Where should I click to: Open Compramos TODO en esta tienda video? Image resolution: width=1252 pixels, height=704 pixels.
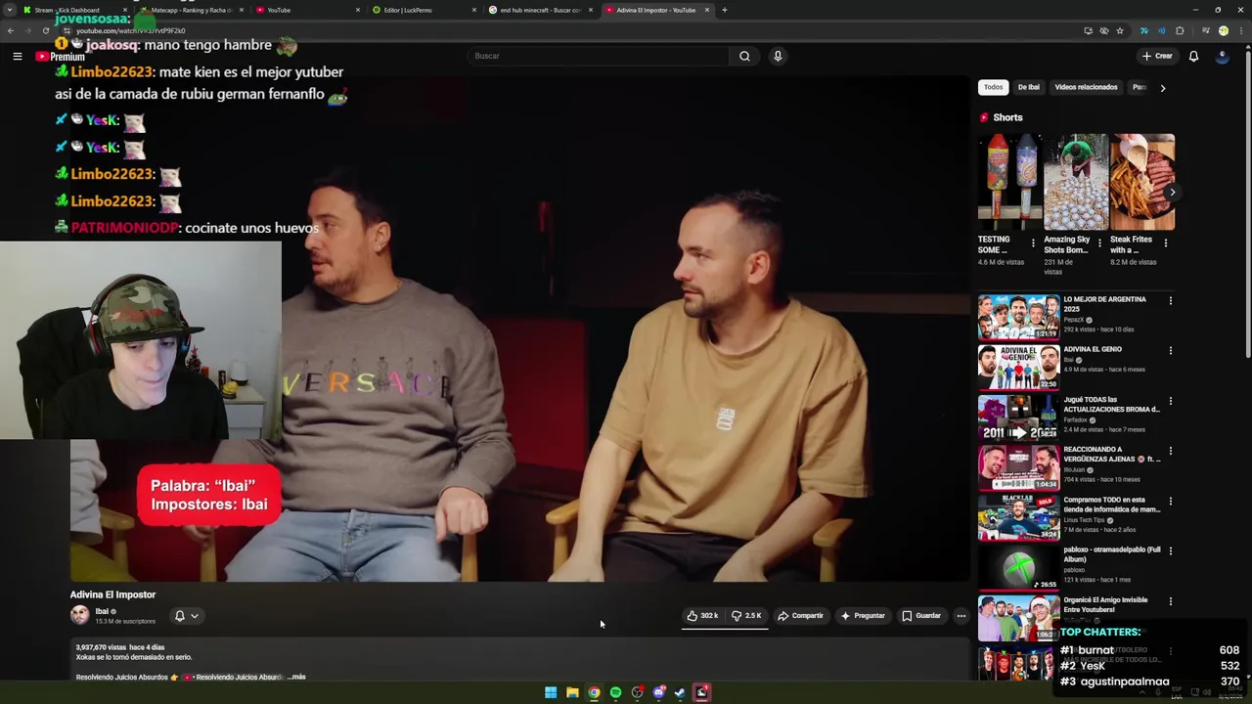click(1018, 517)
